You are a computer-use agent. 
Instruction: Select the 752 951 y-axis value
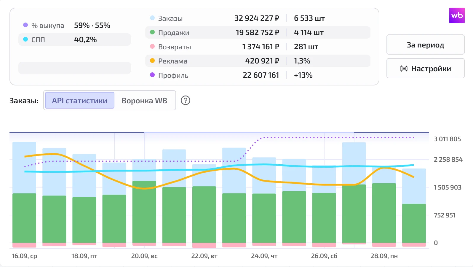pyautogui.click(x=445, y=215)
